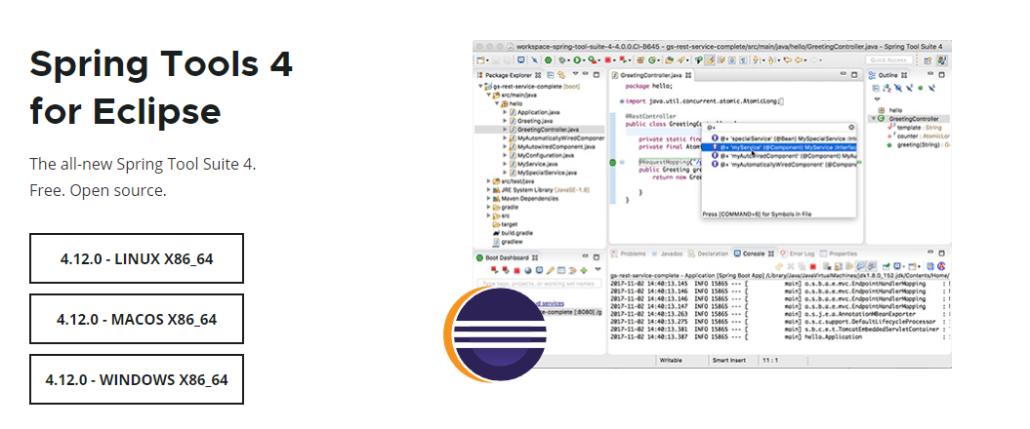Toggle Link with Editor in Package Explorer
Viewport: 1030px width, 429px height.
coord(561,75)
